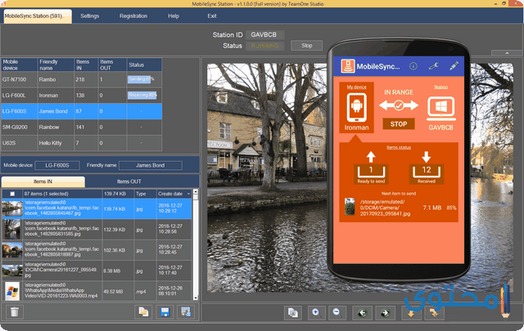Switch to the Items IN tab

point(43,181)
